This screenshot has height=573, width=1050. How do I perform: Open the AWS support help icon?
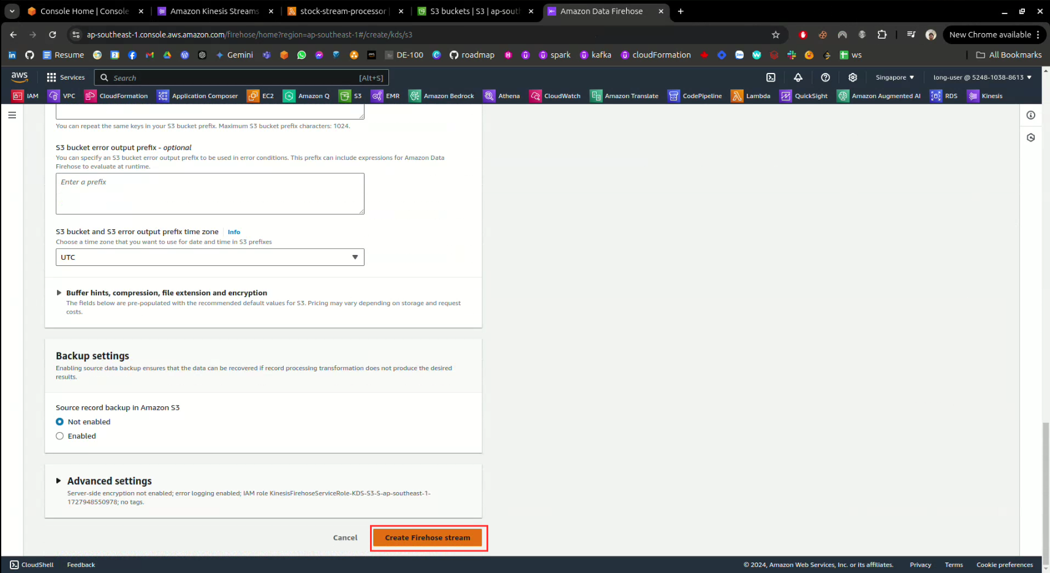click(x=825, y=77)
